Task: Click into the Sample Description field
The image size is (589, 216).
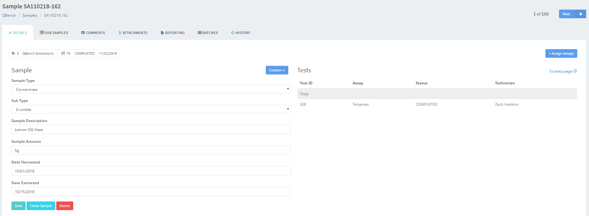Action: point(151,129)
